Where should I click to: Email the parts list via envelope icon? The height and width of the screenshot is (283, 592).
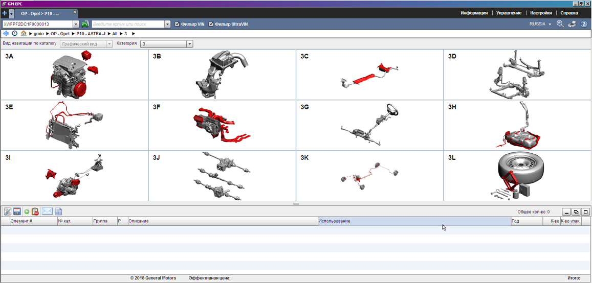pyautogui.click(x=47, y=211)
